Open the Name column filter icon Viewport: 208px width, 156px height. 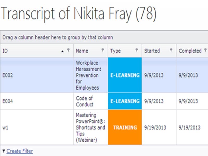tap(103, 50)
